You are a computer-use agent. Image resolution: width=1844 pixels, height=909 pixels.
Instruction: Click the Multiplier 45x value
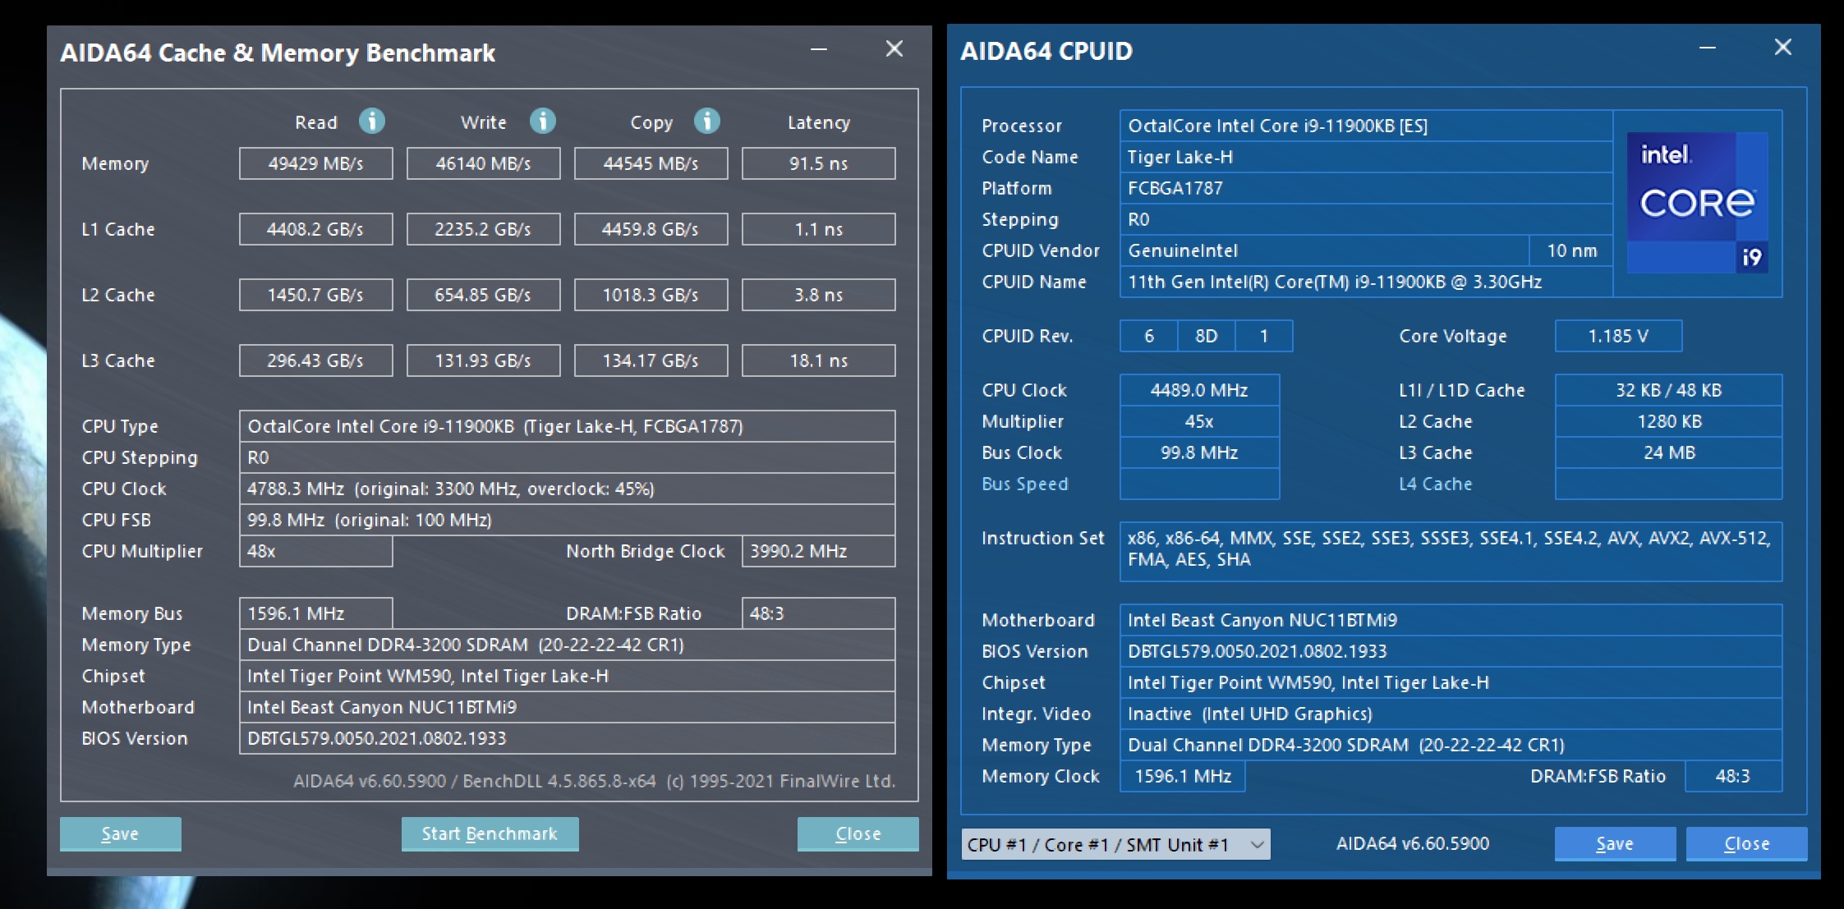click(x=1199, y=421)
